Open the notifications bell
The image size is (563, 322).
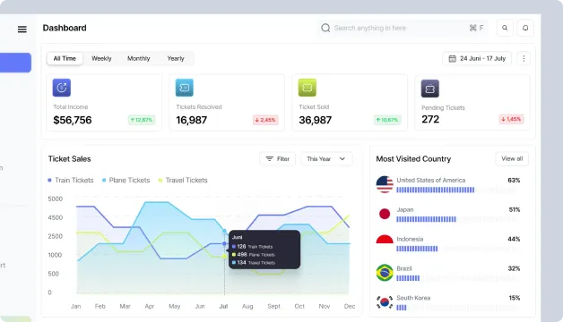525,28
